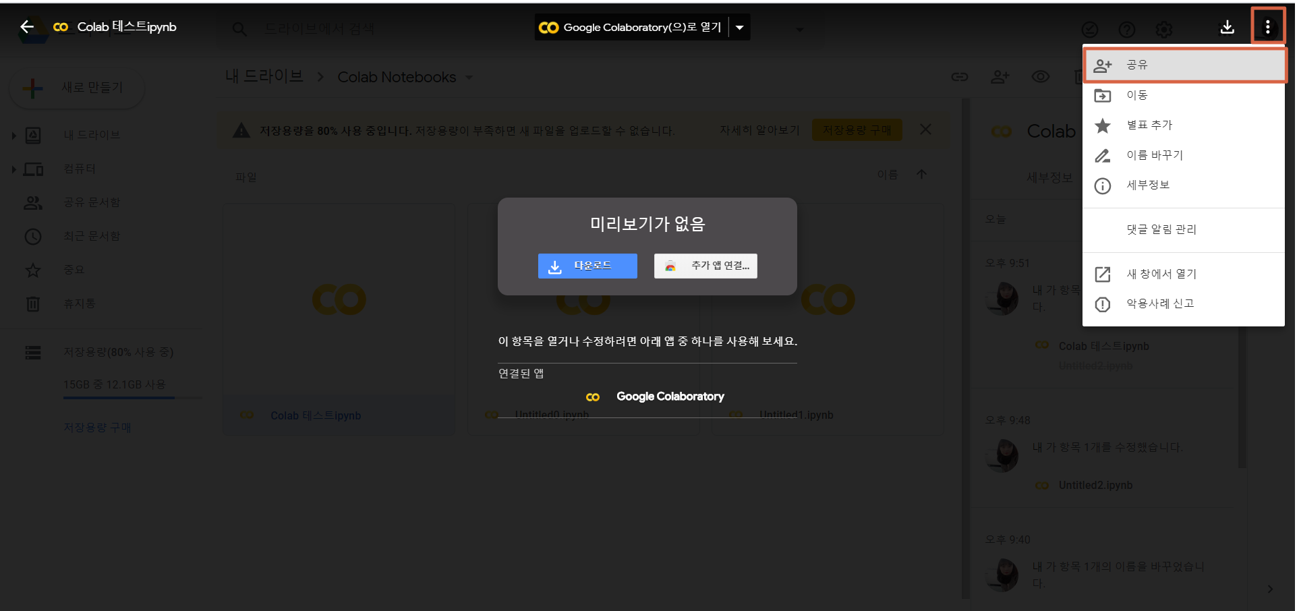
Task: Click the move folder icon in menu
Action: [x=1102, y=96]
